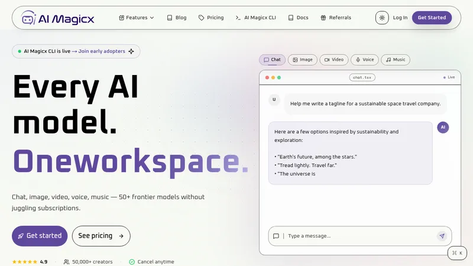Click the See pricing button
The height and width of the screenshot is (266, 473).
point(101,236)
